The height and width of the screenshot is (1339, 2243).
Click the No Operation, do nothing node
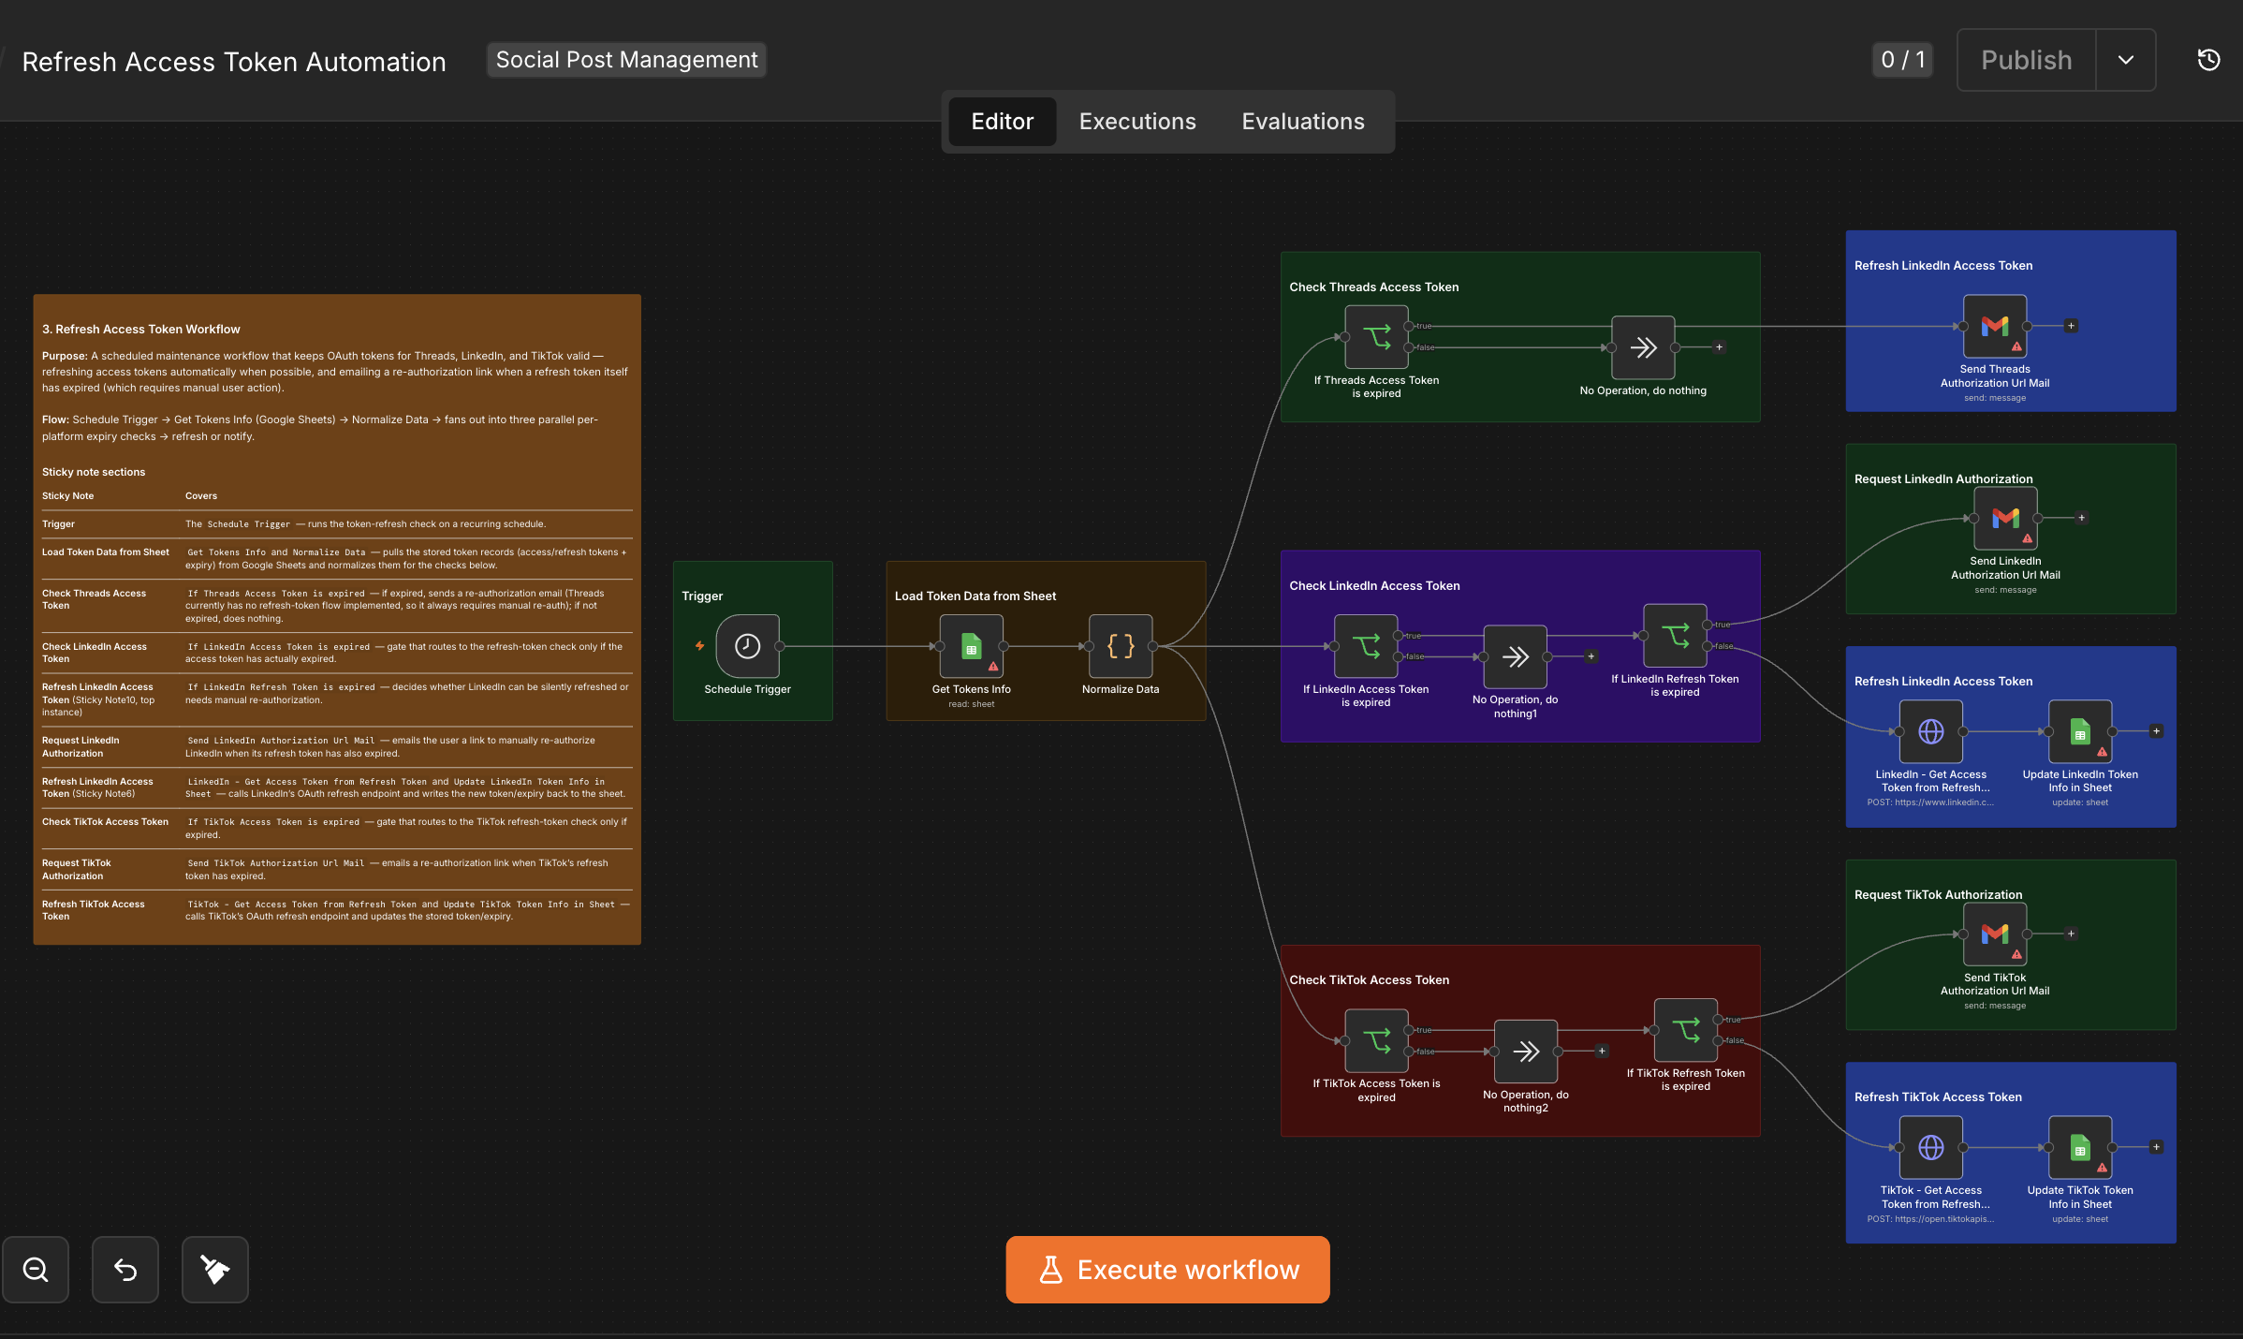[1643, 347]
